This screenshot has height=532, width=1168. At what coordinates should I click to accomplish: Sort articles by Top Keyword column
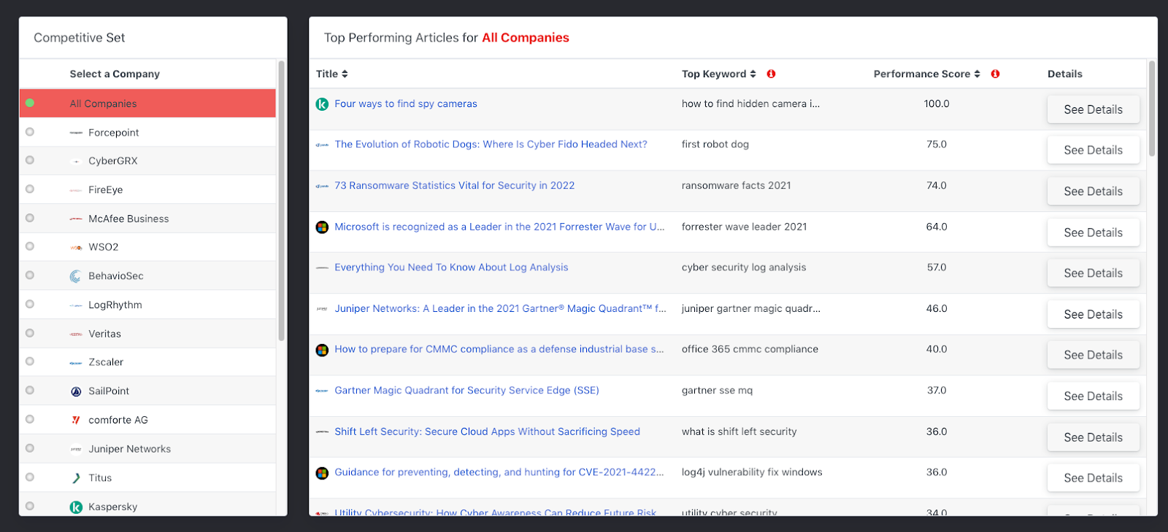[x=719, y=74]
